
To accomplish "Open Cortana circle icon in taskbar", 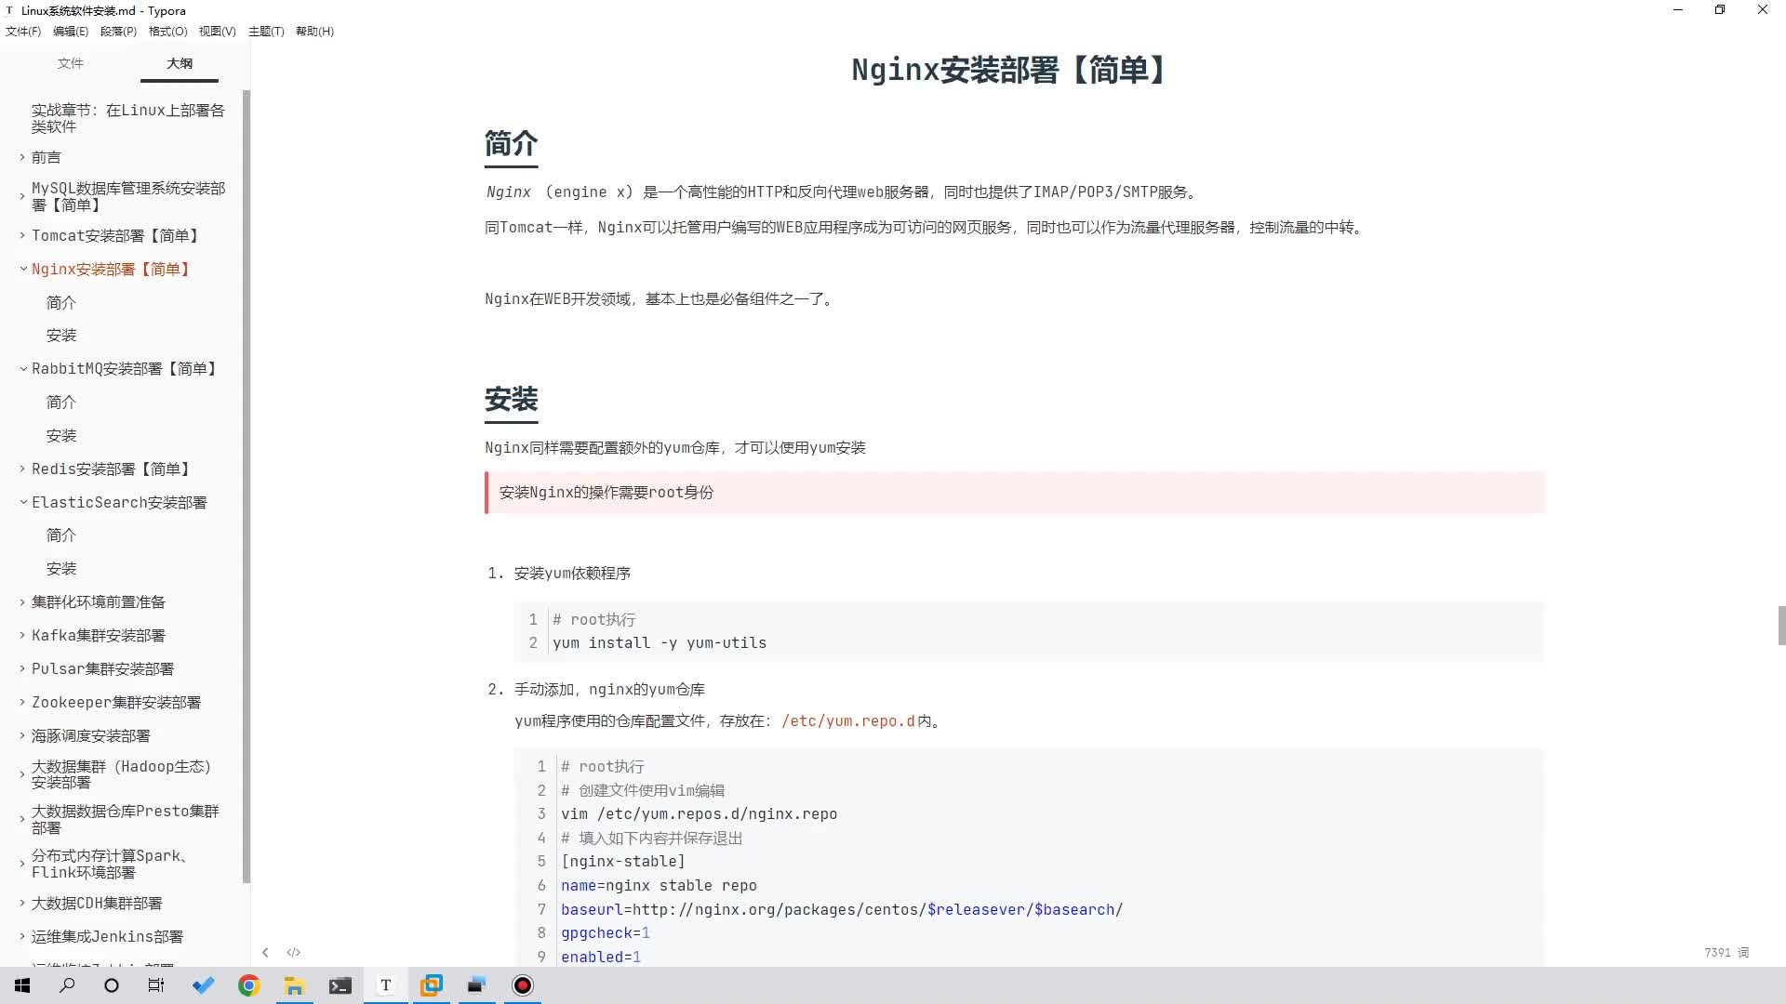I will 112,985.
